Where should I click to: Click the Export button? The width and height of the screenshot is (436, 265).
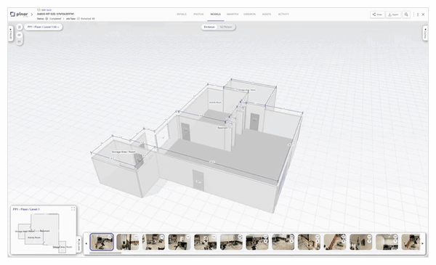coord(393,15)
